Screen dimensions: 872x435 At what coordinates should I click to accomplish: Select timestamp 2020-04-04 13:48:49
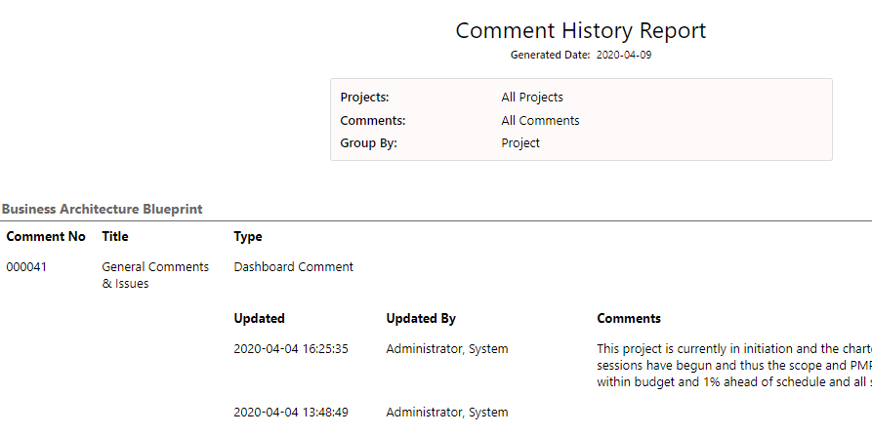pyautogui.click(x=291, y=413)
